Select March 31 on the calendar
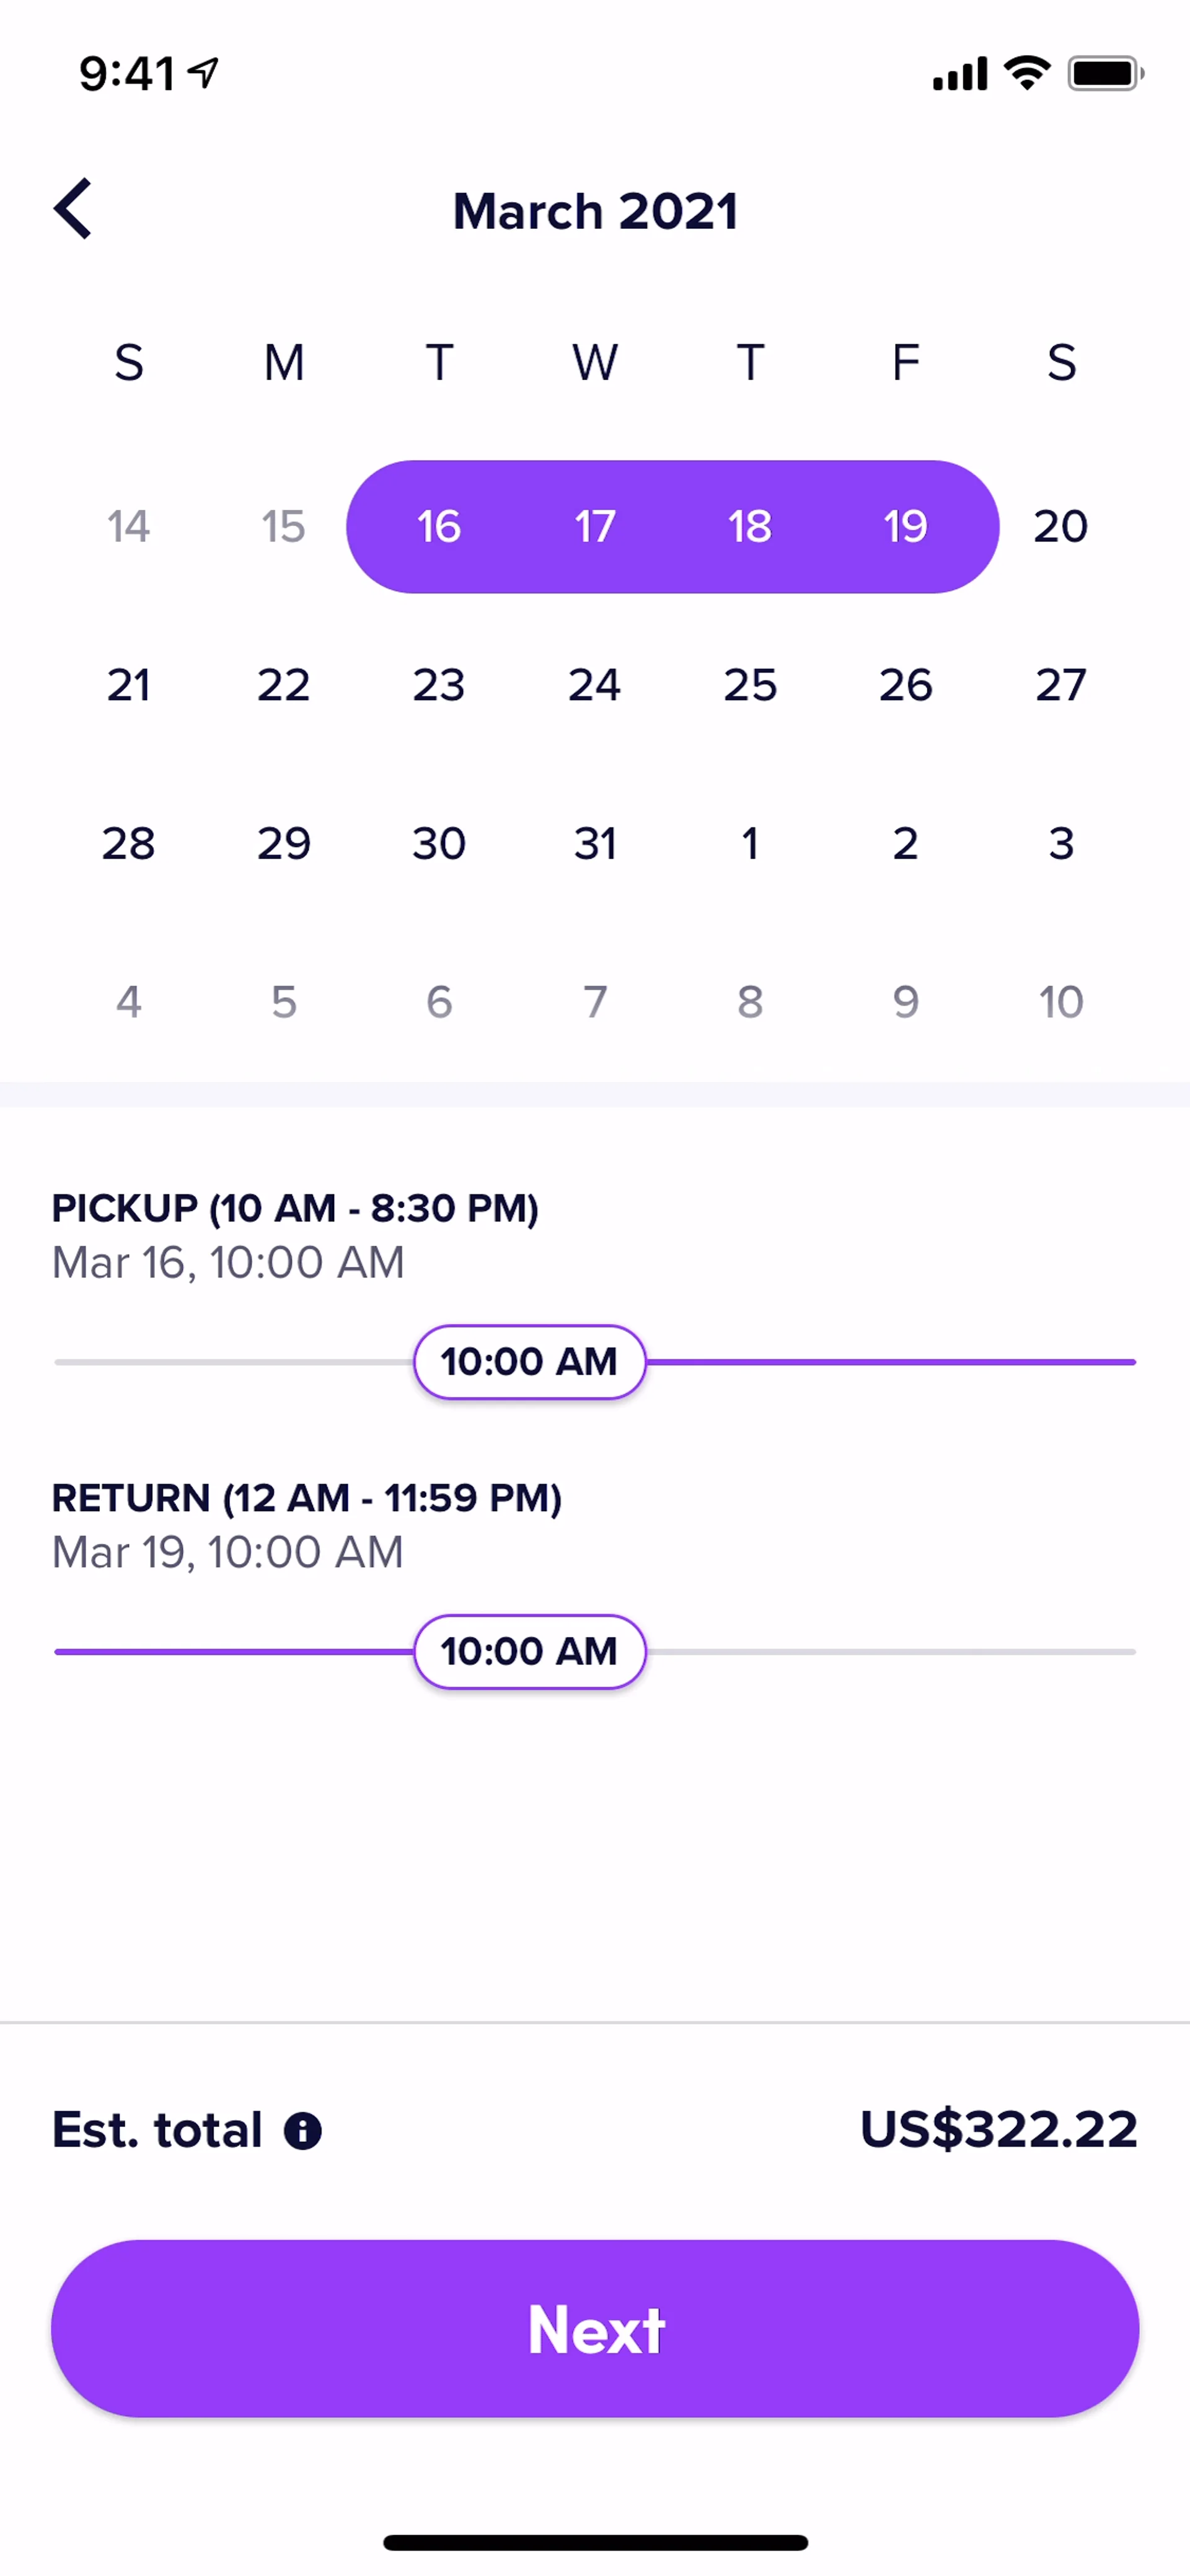This screenshot has height=2576, width=1190. (x=594, y=844)
